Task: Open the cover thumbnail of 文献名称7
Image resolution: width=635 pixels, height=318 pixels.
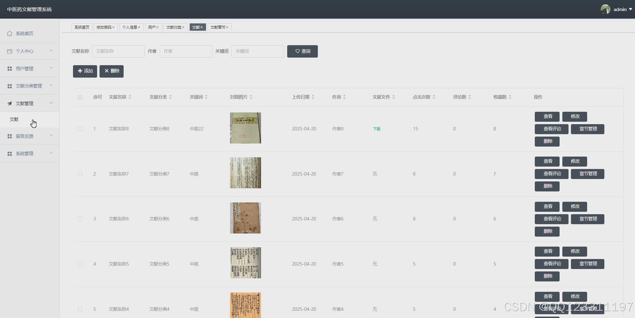Action: pos(245,173)
